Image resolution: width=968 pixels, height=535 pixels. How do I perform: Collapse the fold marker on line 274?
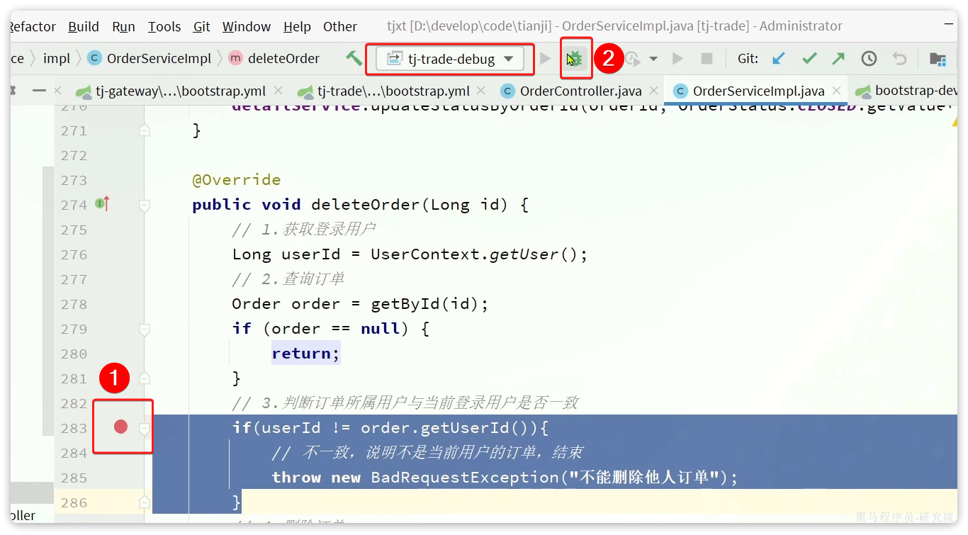click(145, 205)
